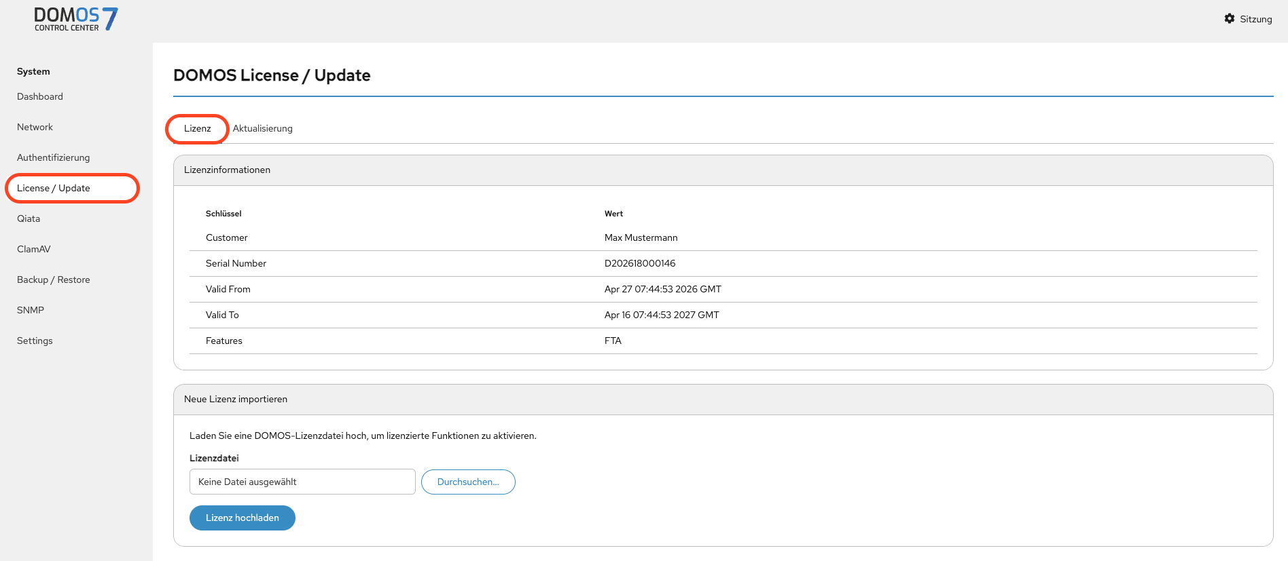Open the Qiata sidebar entry
Screen dimensions: 1288x561
coord(29,218)
